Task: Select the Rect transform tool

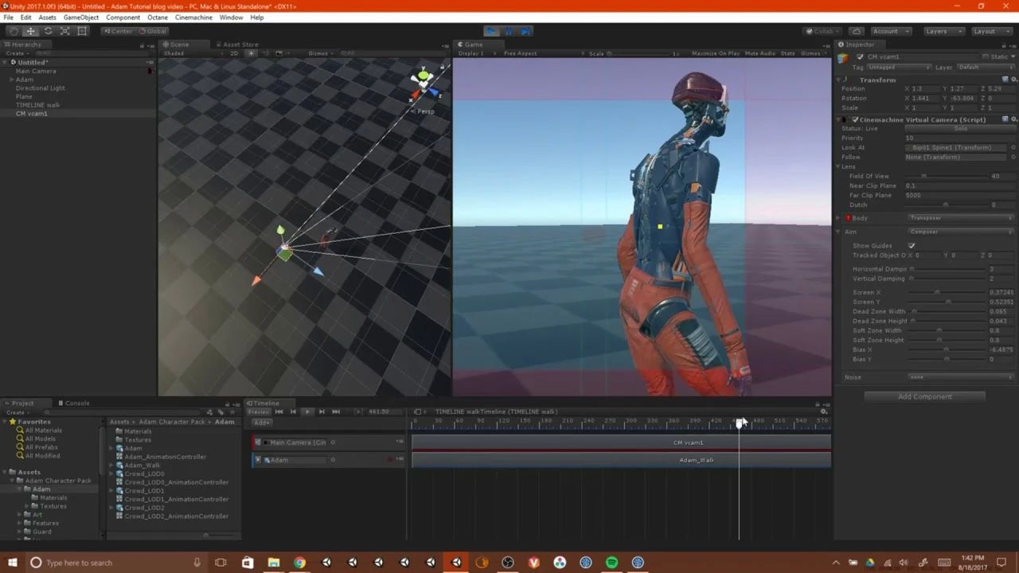Action: pos(82,31)
